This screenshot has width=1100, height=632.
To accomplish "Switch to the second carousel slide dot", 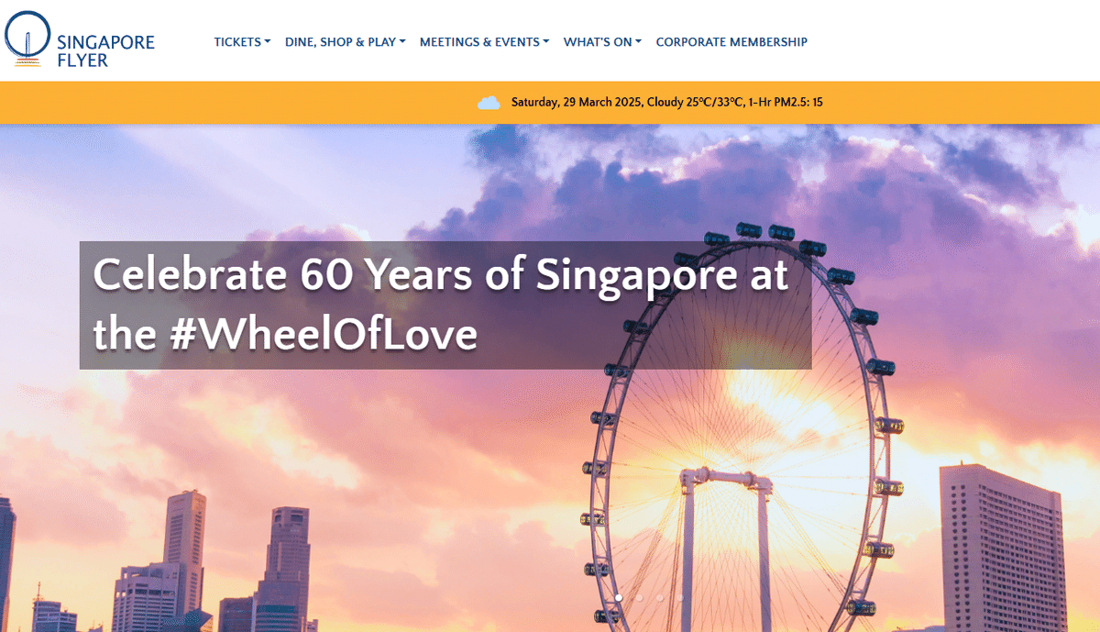I will point(639,598).
